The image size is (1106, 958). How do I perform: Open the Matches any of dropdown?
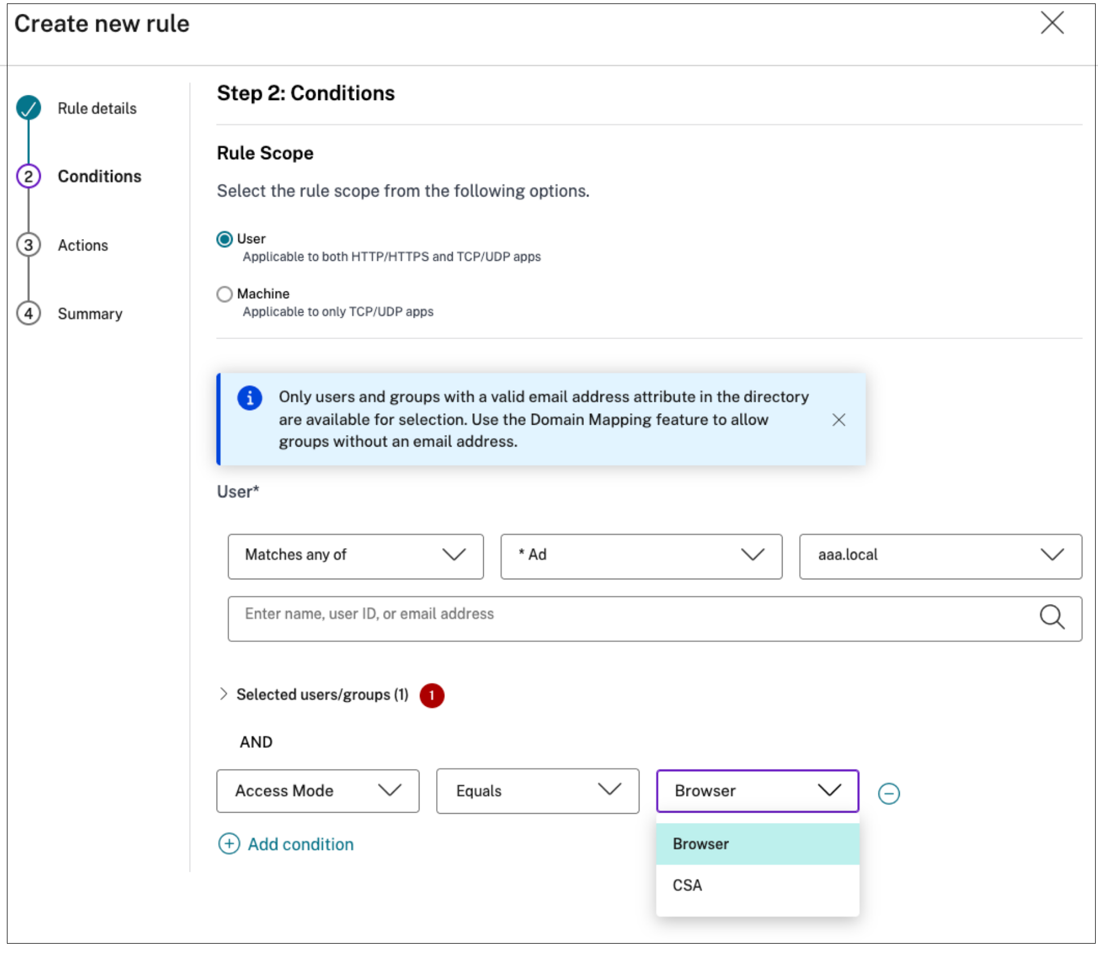[356, 556]
